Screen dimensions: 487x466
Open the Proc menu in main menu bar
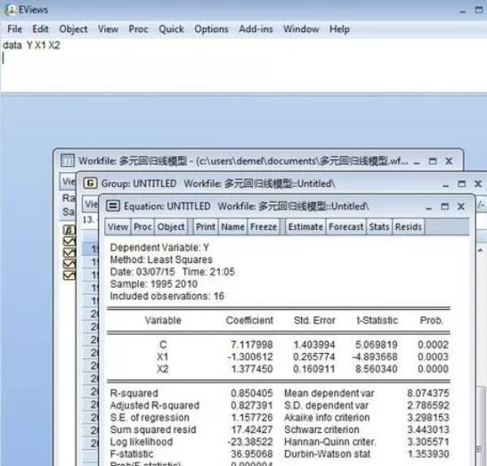138,29
